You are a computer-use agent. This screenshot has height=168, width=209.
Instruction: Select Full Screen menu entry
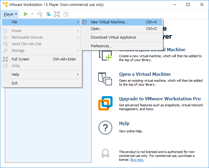(x=42, y=59)
